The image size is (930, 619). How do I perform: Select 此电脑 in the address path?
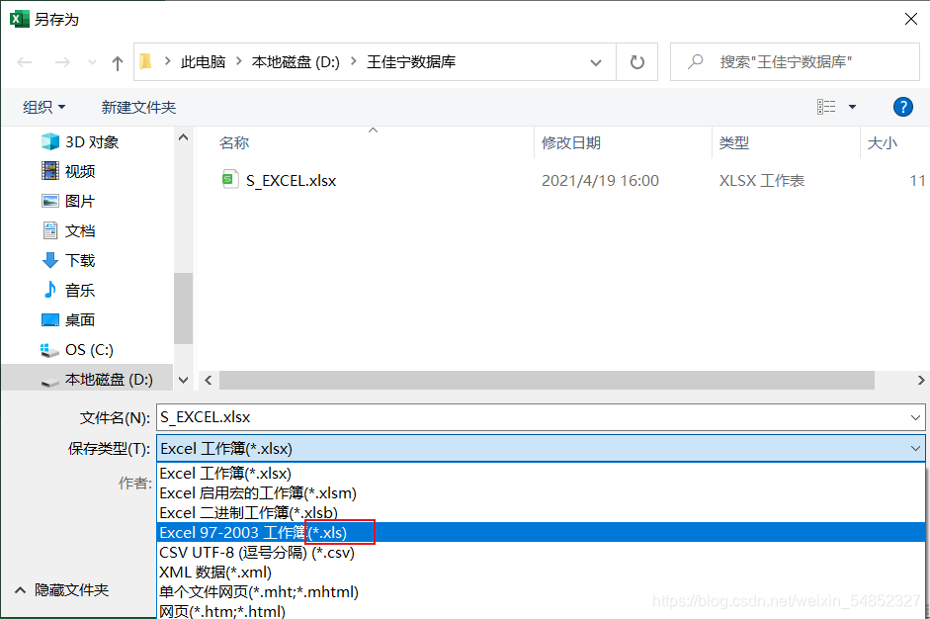coord(203,61)
